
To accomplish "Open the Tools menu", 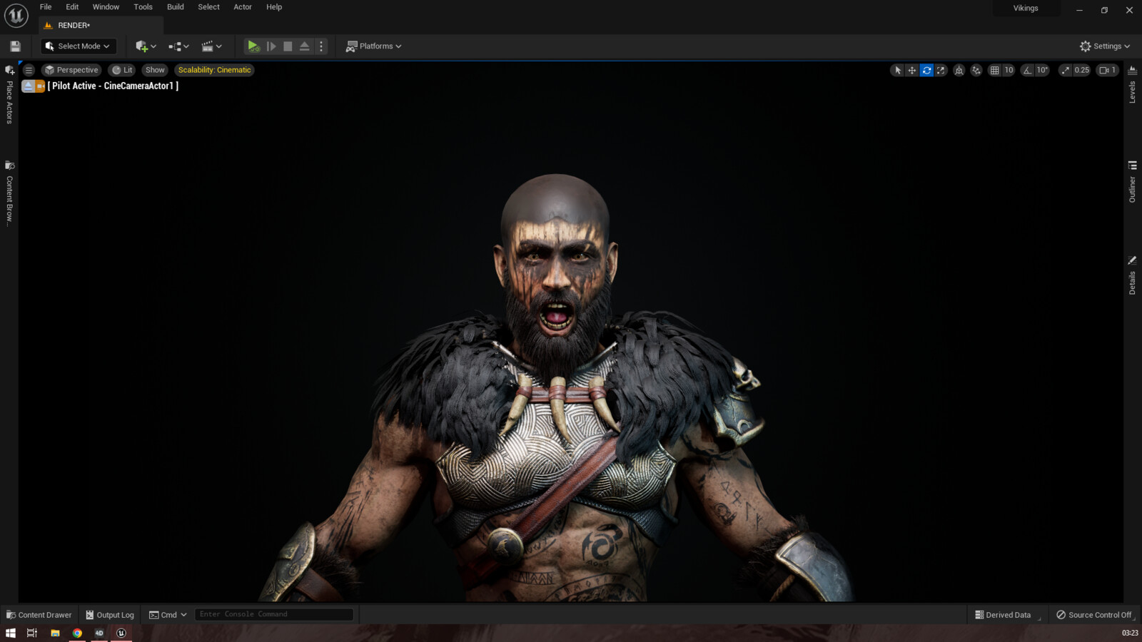I will coord(143,7).
